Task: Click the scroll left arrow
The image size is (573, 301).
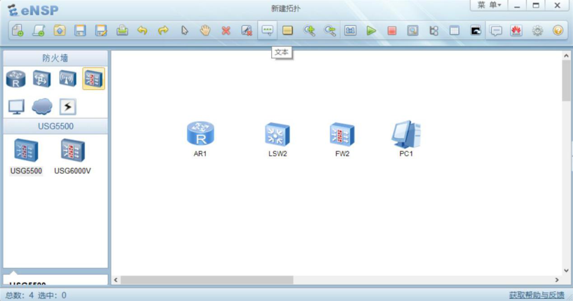Action: coord(116,280)
